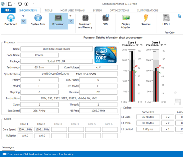This screenshot has height=157, width=183.
Task: Click Core 1 multiplier x 9.0 field
Action: click(x=25, y=136)
